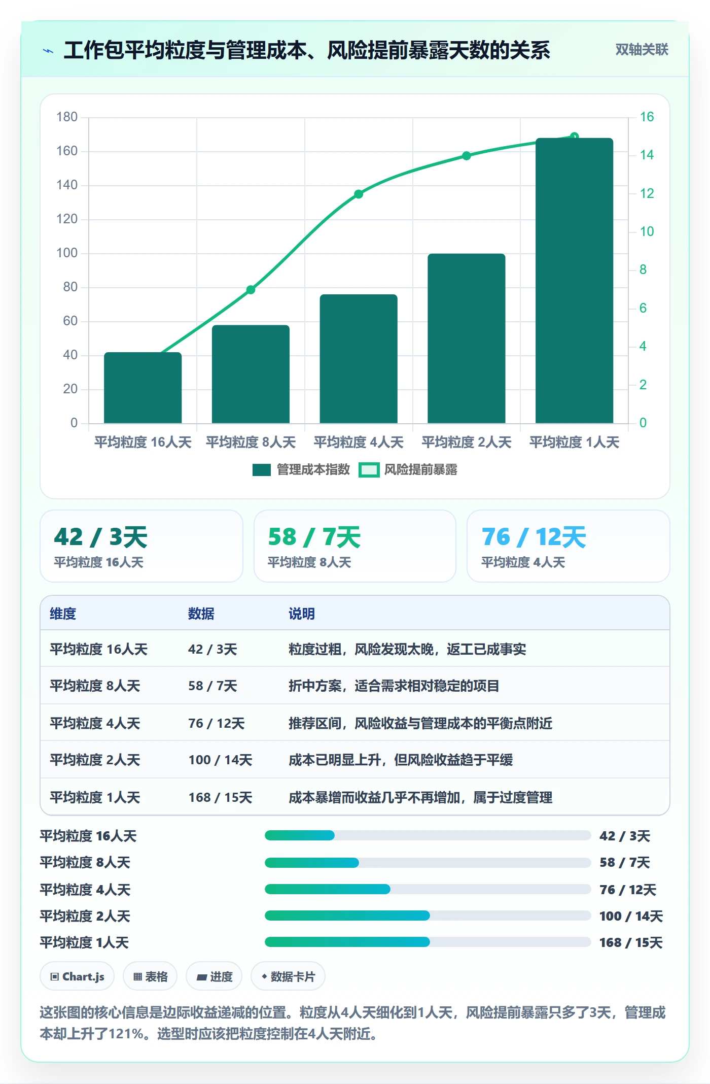Click the bar for 平均粒度 8人天
Screen dimensions: 710x1084
[251, 374]
